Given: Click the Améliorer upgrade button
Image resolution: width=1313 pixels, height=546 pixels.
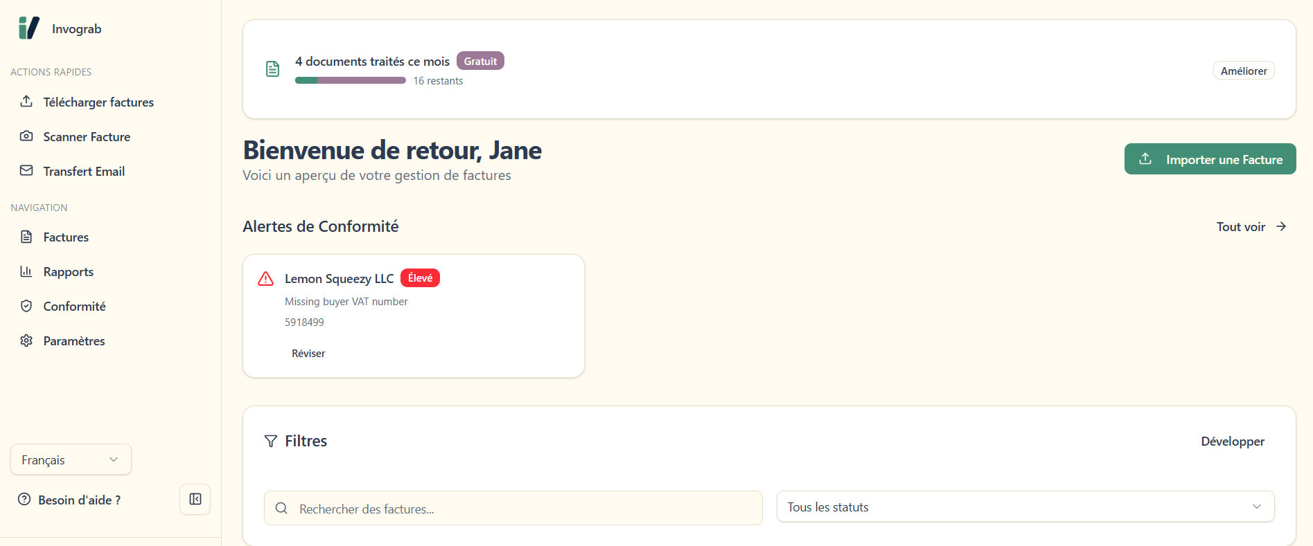Looking at the screenshot, I should pos(1243,71).
